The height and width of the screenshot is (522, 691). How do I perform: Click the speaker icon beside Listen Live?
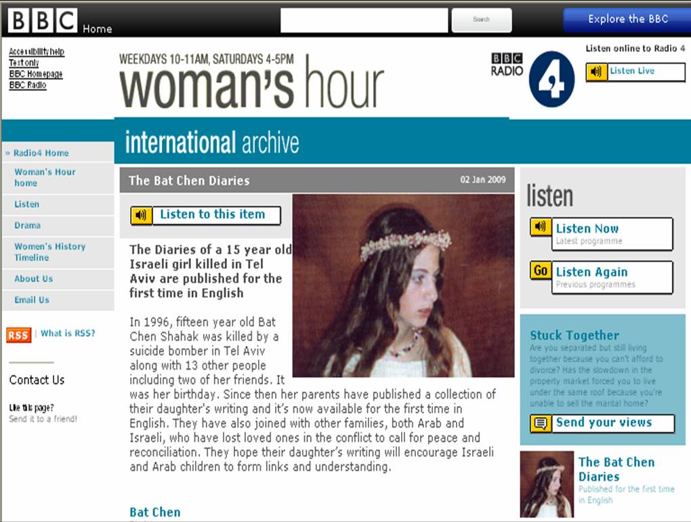click(x=596, y=71)
